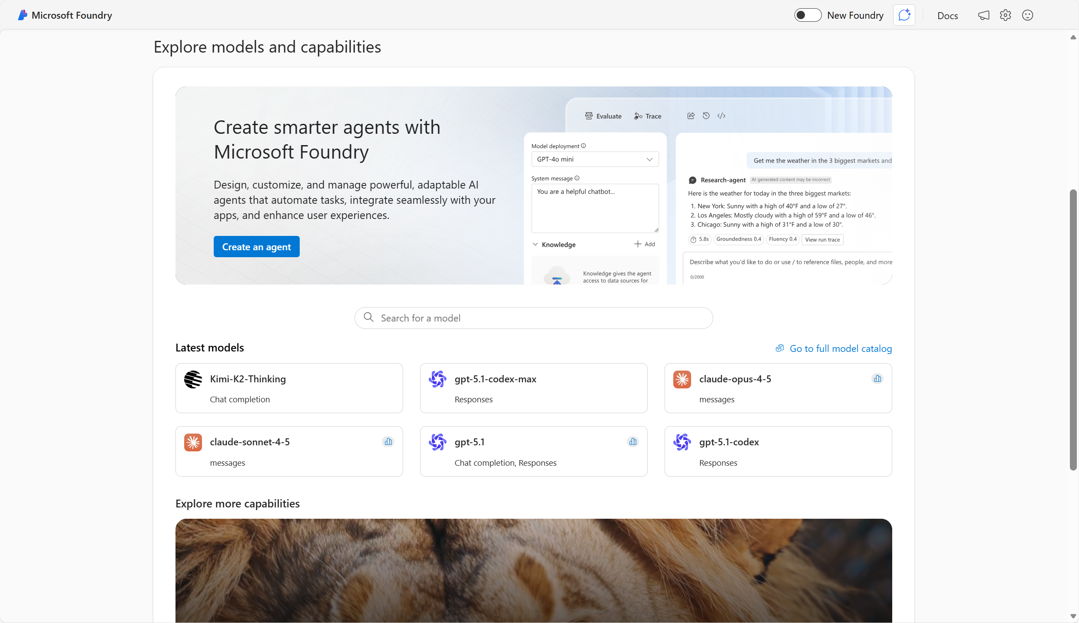Click benchmark chart icon on claude-opus-4-5
The image size is (1079, 623).
(877, 379)
